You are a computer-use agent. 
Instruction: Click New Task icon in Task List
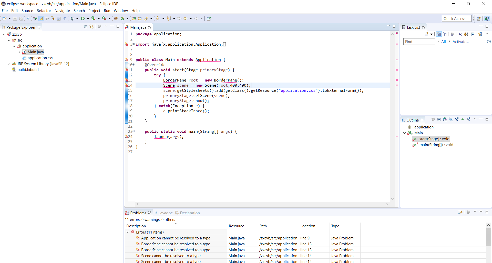426,34
